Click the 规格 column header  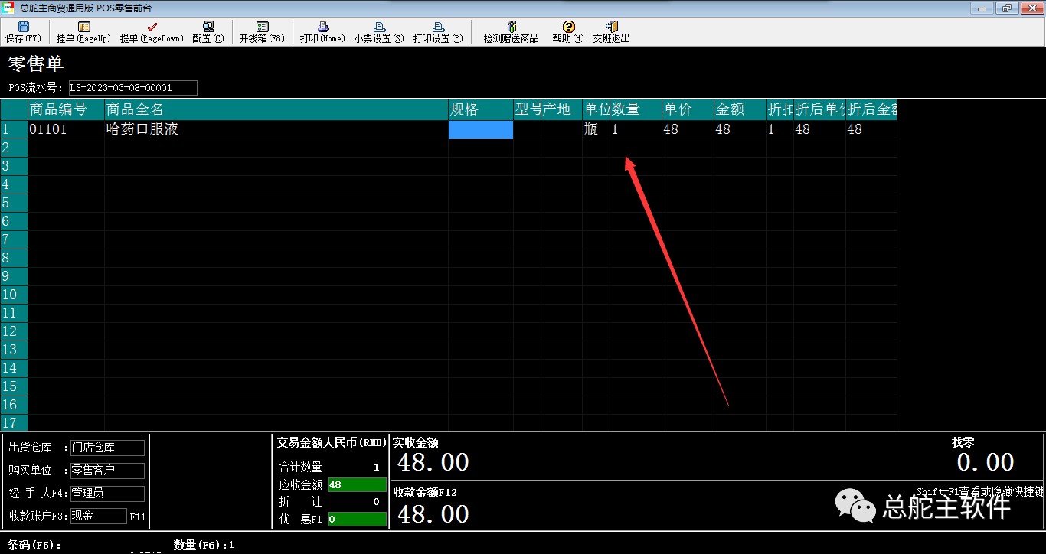point(480,109)
